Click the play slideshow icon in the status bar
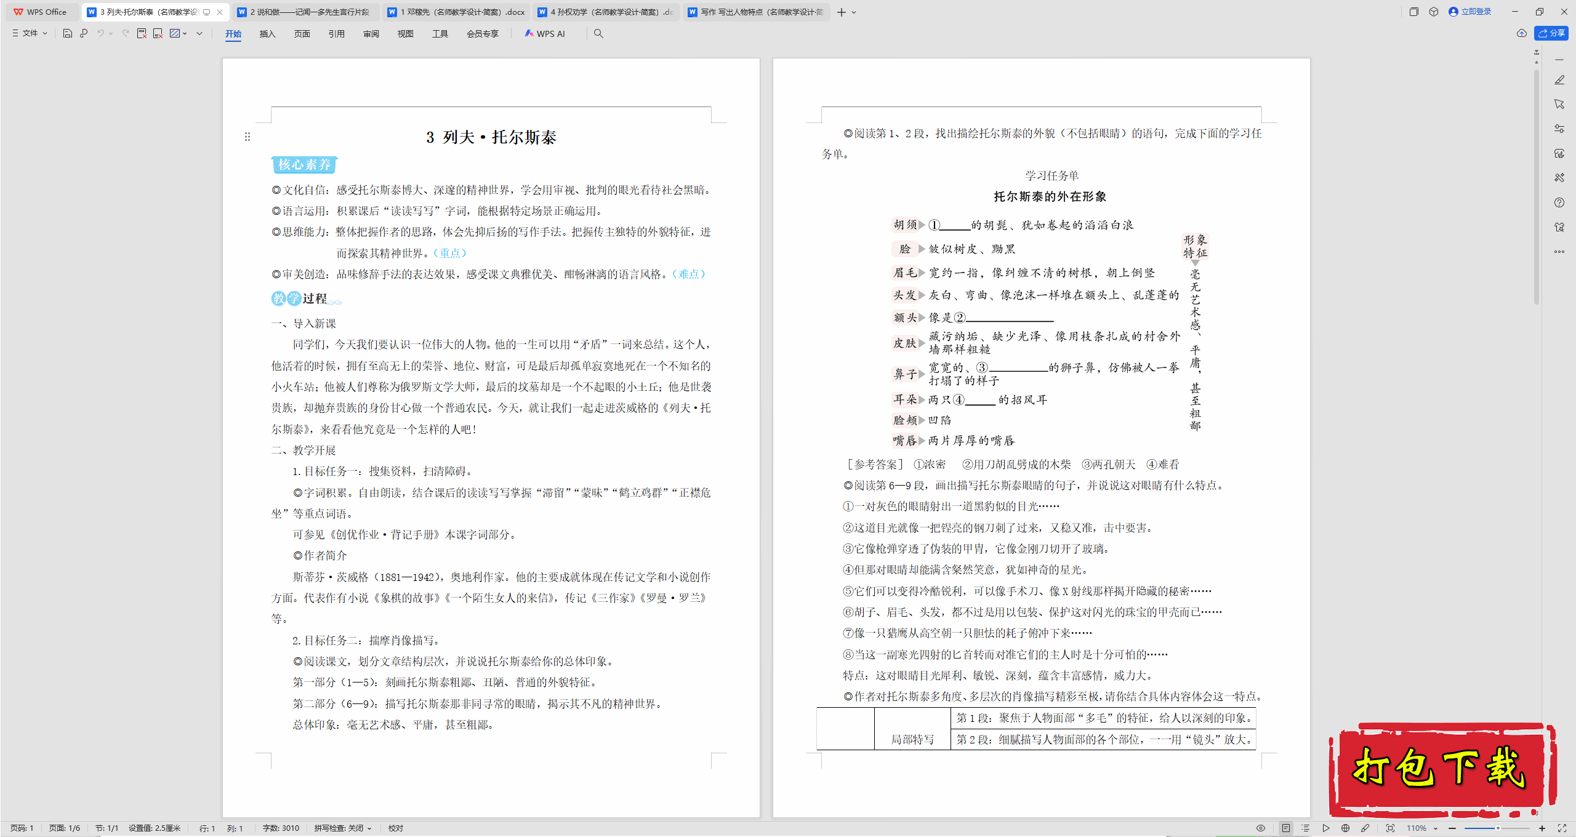1576x837 pixels. (1326, 828)
